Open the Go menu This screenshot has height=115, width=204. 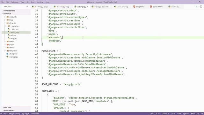(28, 2)
